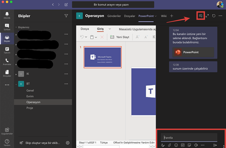Start a new chat with compose icon
Image resolution: width=226 pixels, height=148 pixels.
[x=66, y=5]
